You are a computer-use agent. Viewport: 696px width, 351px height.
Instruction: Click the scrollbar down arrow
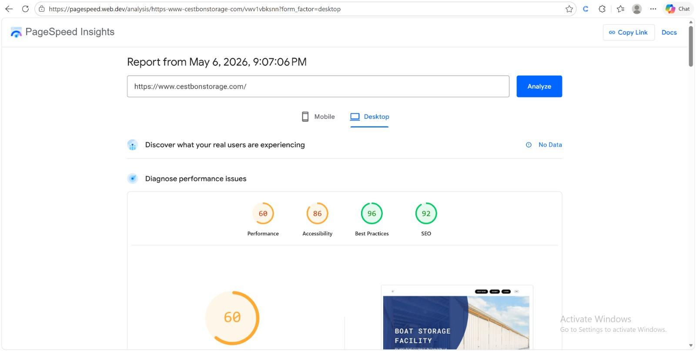[x=691, y=347]
